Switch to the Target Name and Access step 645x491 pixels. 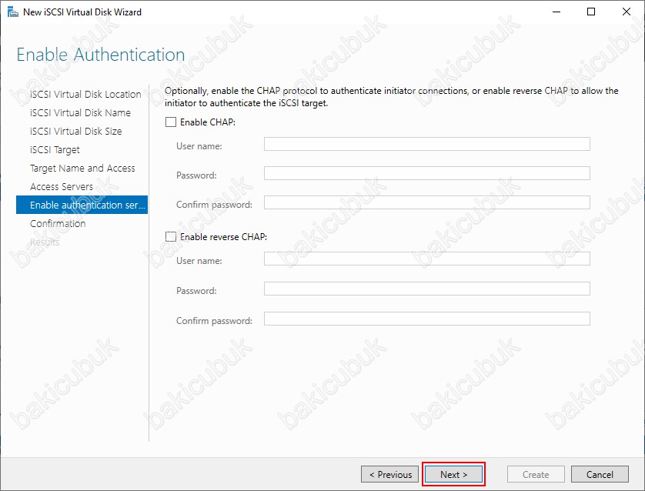(x=82, y=169)
